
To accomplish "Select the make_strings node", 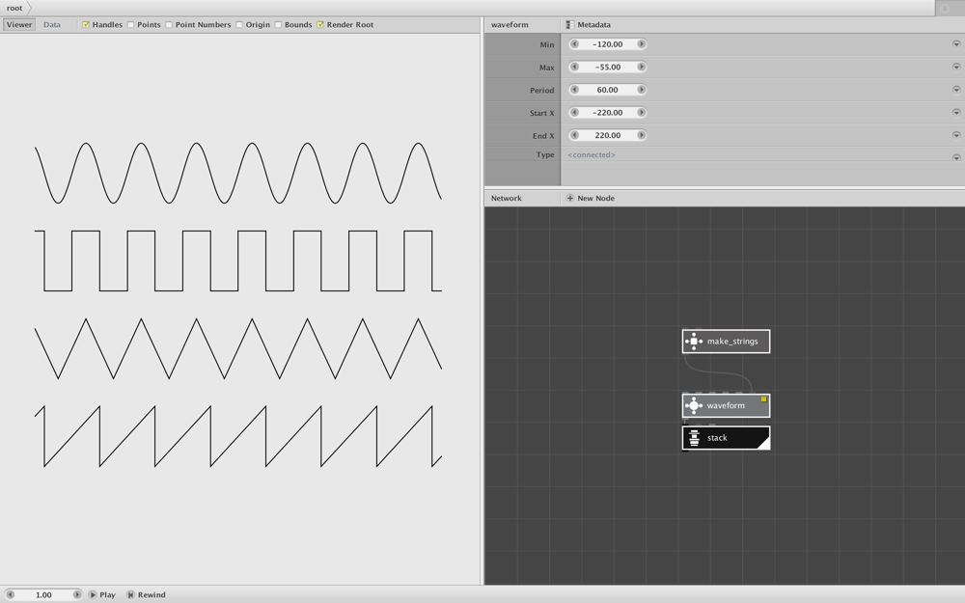I will point(727,342).
